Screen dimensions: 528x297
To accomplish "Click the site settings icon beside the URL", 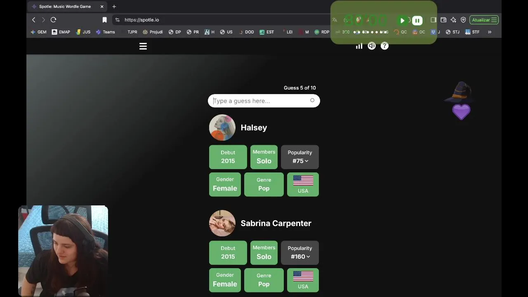I will (118, 20).
